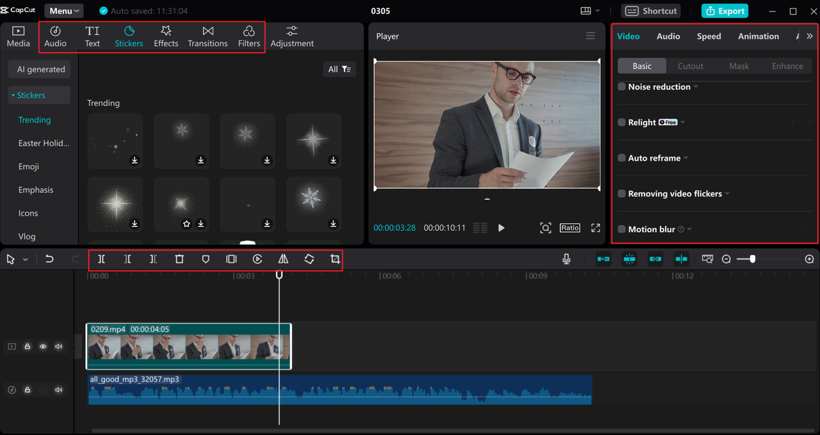Click the Split clip tool icon

click(x=101, y=259)
